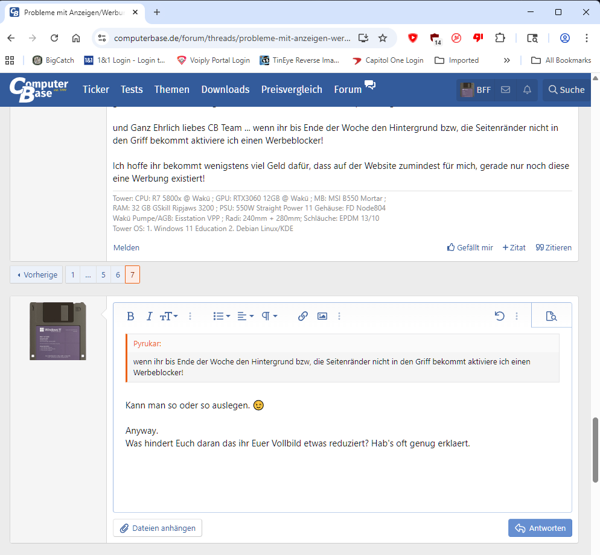This screenshot has height=555, width=600.
Task: Open the text alignment dropdown
Action: coord(245,316)
